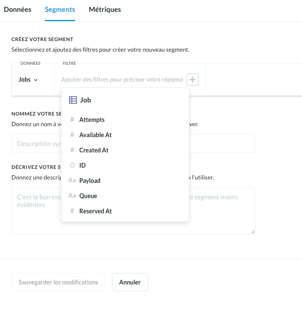Click the Job table icon in popup
The height and width of the screenshot is (309, 302).
[x=73, y=100]
